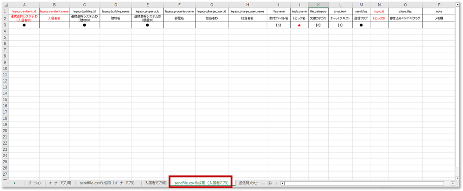Select column E header
This screenshot has width=463, height=191.
pyautogui.click(x=148, y=5)
